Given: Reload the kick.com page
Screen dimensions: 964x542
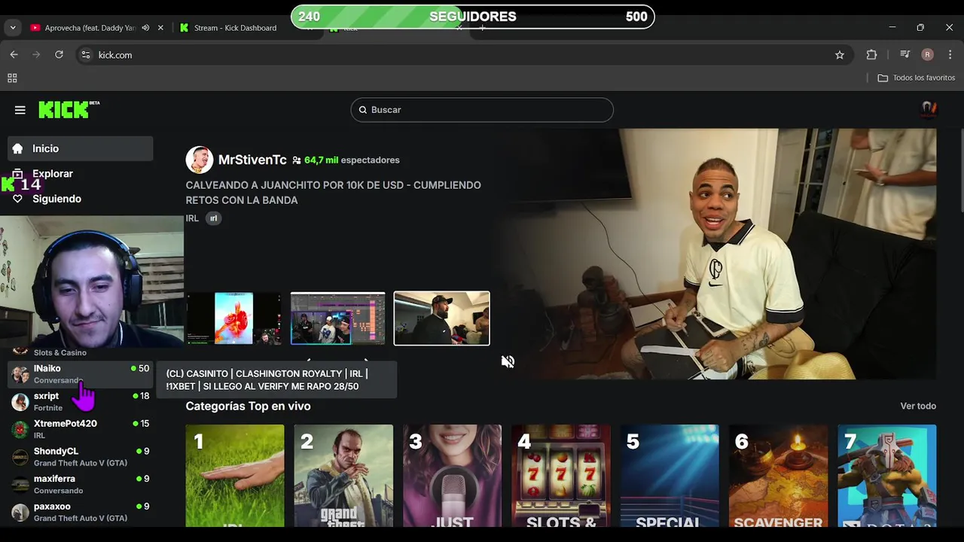Looking at the screenshot, I should click(59, 55).
